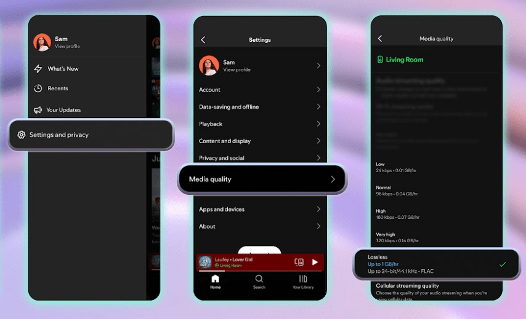Expand the About row chevron
The image size is (526, 319).
pyautogui.click(x=318, y=226)
